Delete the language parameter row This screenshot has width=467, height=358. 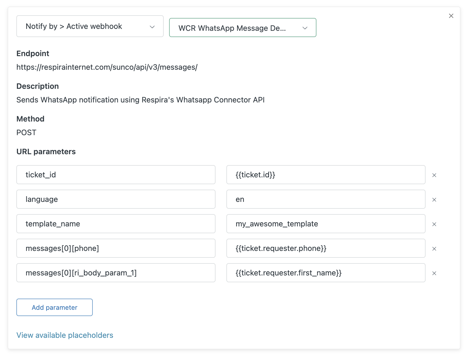pos(434,200)
